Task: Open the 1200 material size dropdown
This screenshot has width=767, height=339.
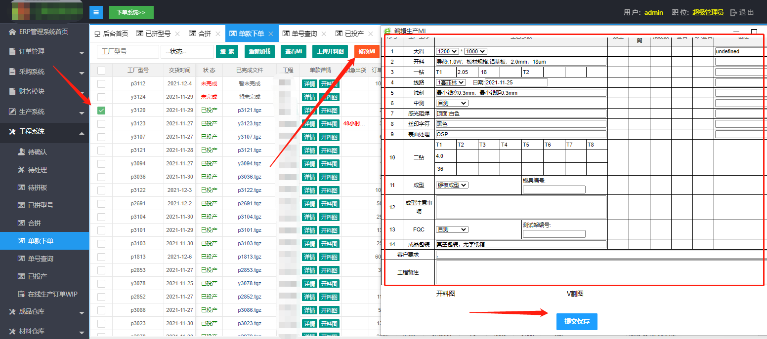Action: pyautogui.click(x=447, y=51)
